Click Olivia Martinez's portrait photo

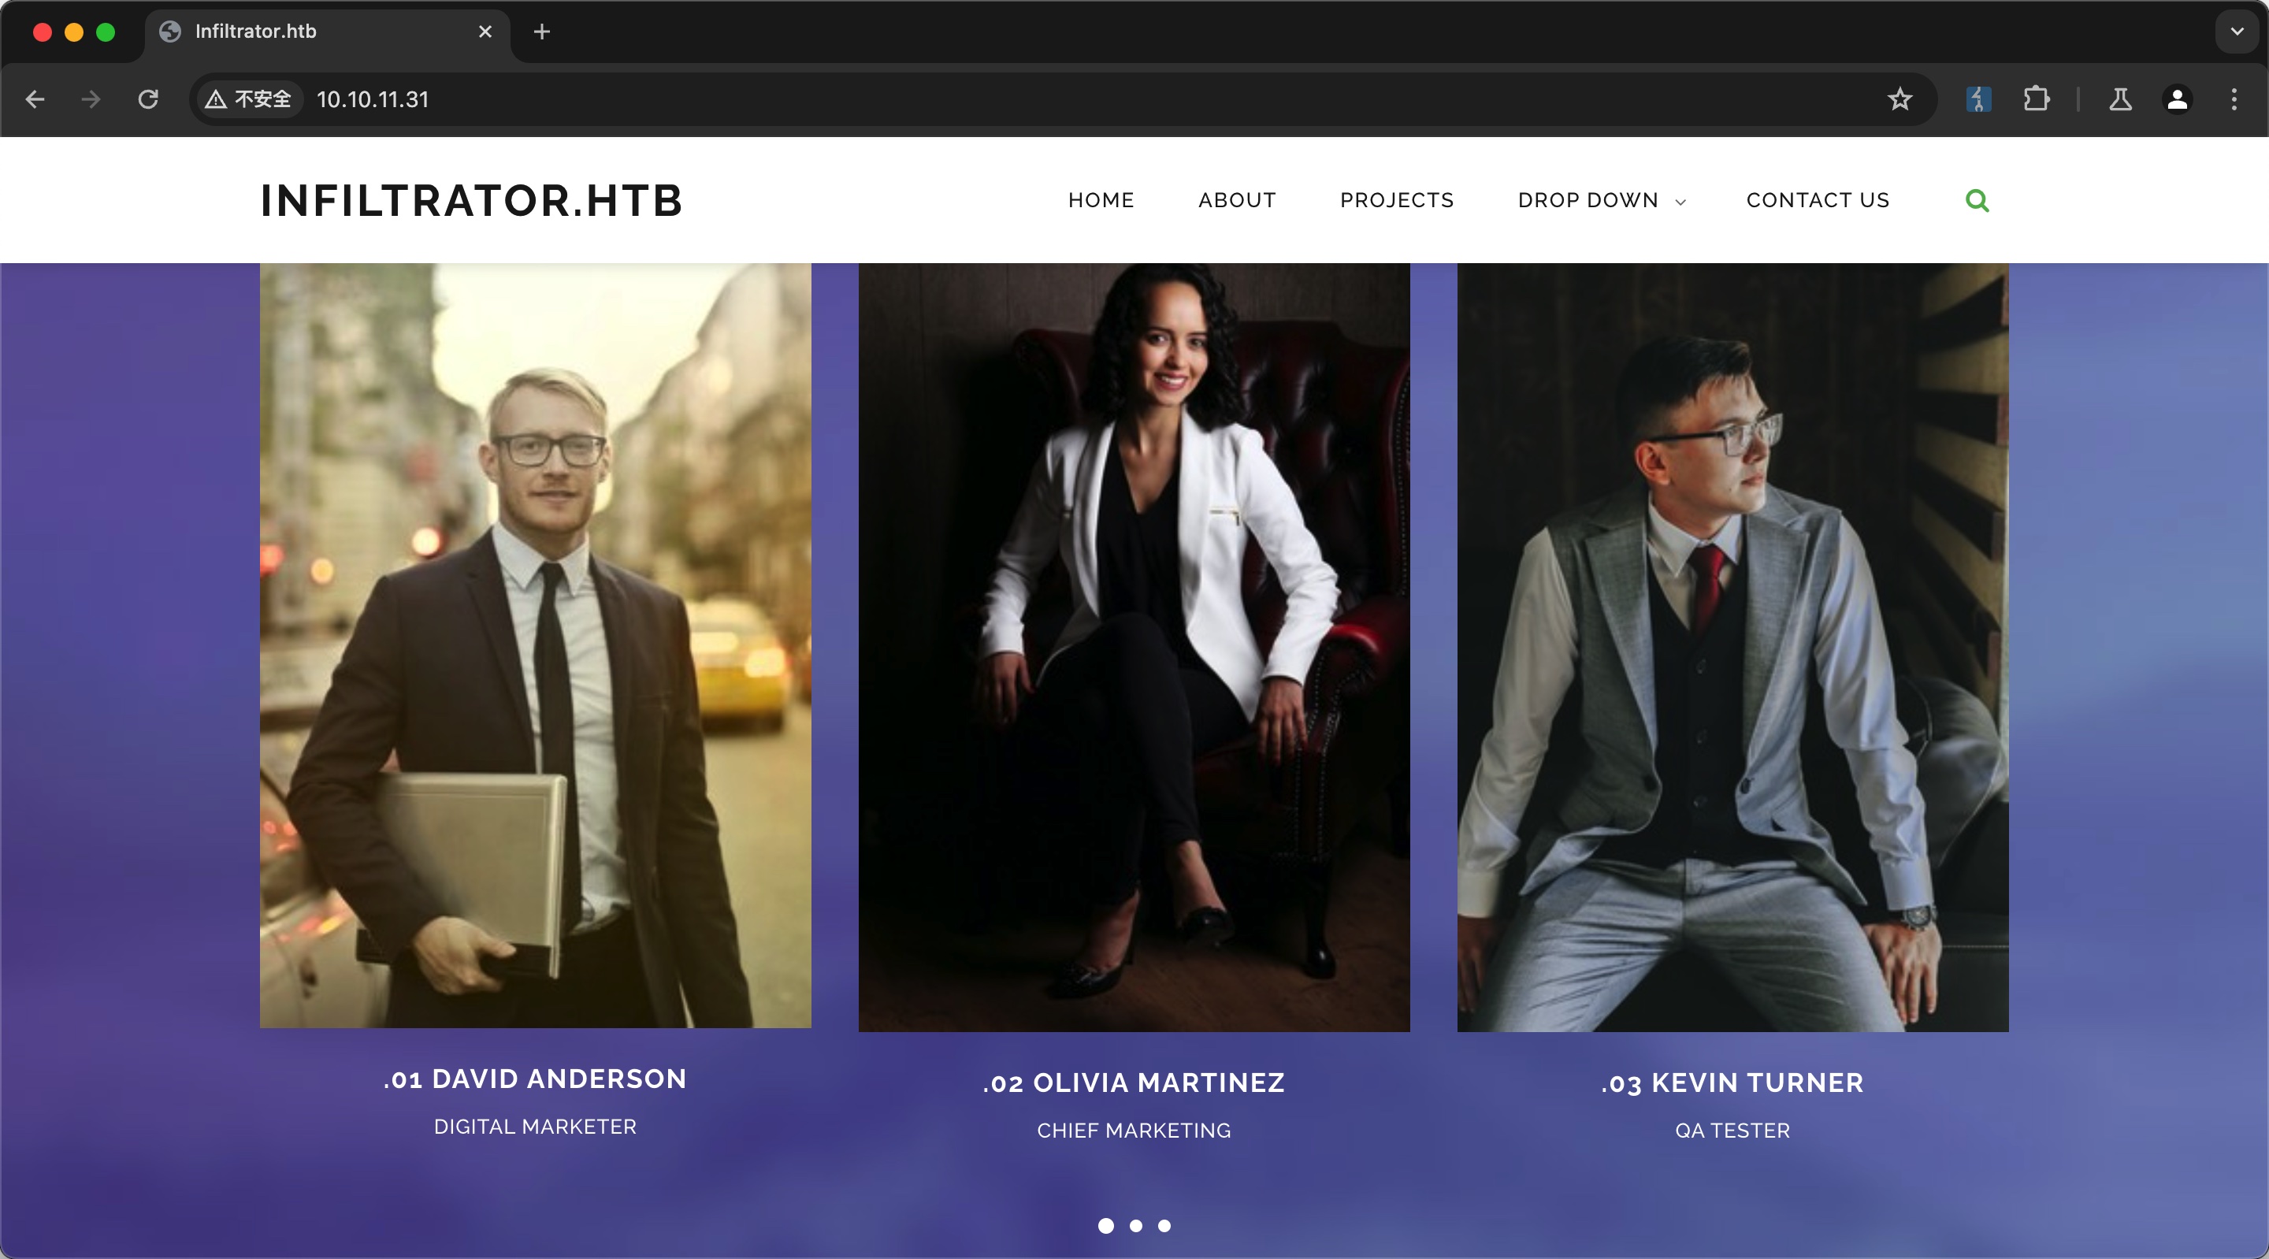[x=1134, y=648]
